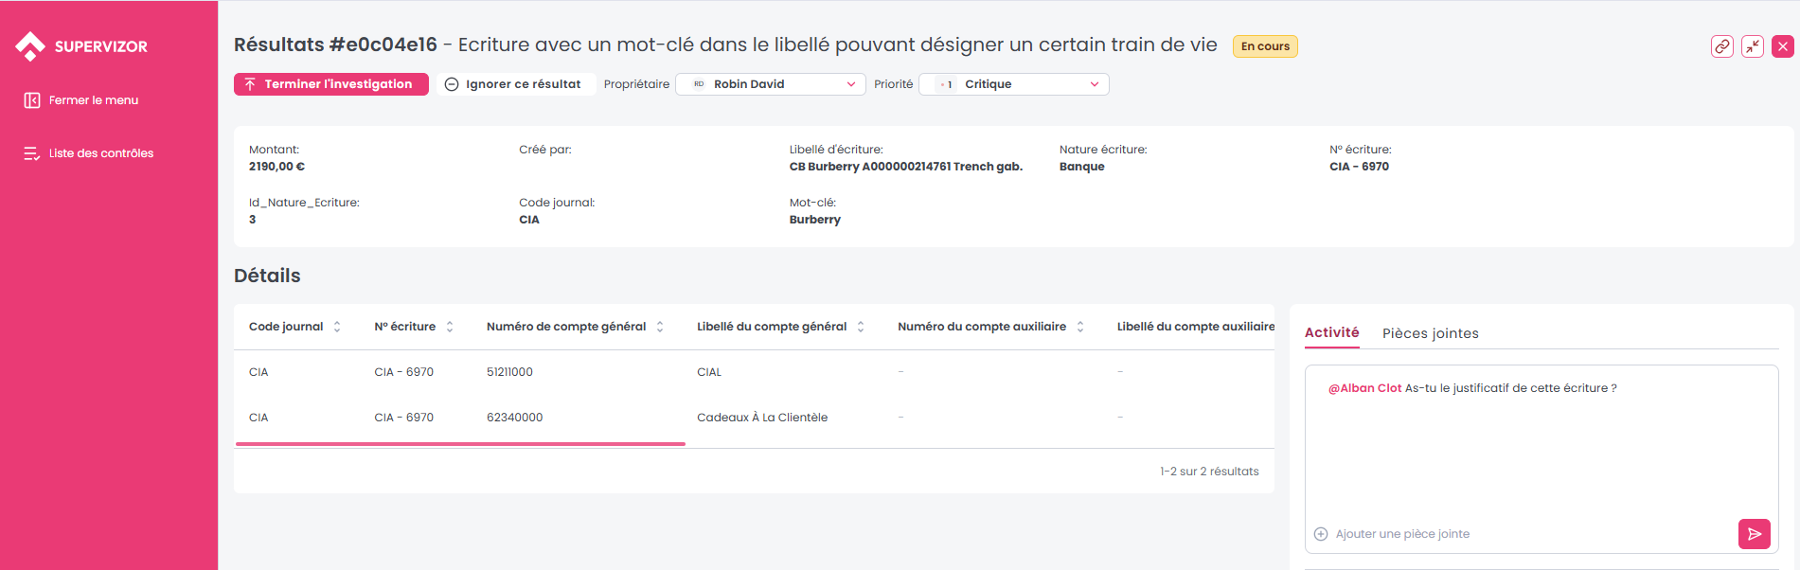The width and height of the screenshot is (1800, 570).
Task: Click the Supervizor logo icon
Action: click(x=30, y=45)
